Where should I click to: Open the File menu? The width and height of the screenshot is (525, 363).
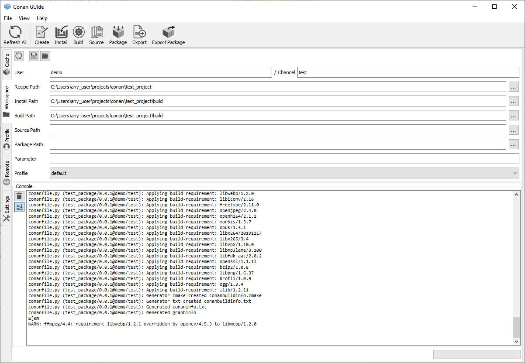[8, 18]
